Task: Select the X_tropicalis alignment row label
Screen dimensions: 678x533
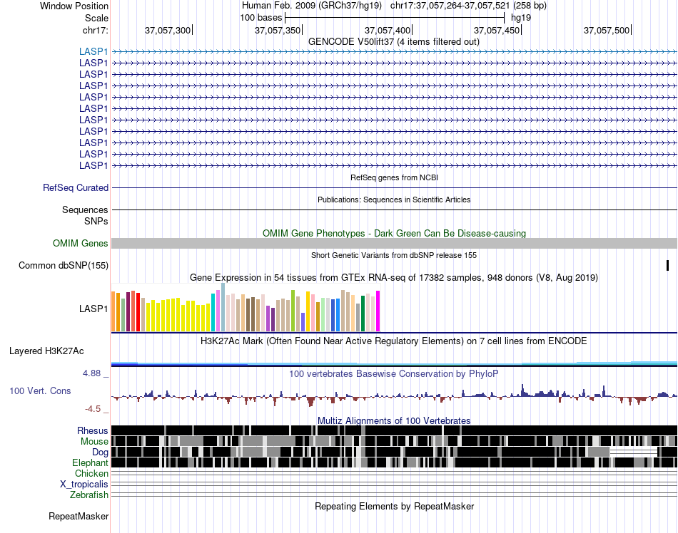Action: pyautogui.click(x=84, y=485)
